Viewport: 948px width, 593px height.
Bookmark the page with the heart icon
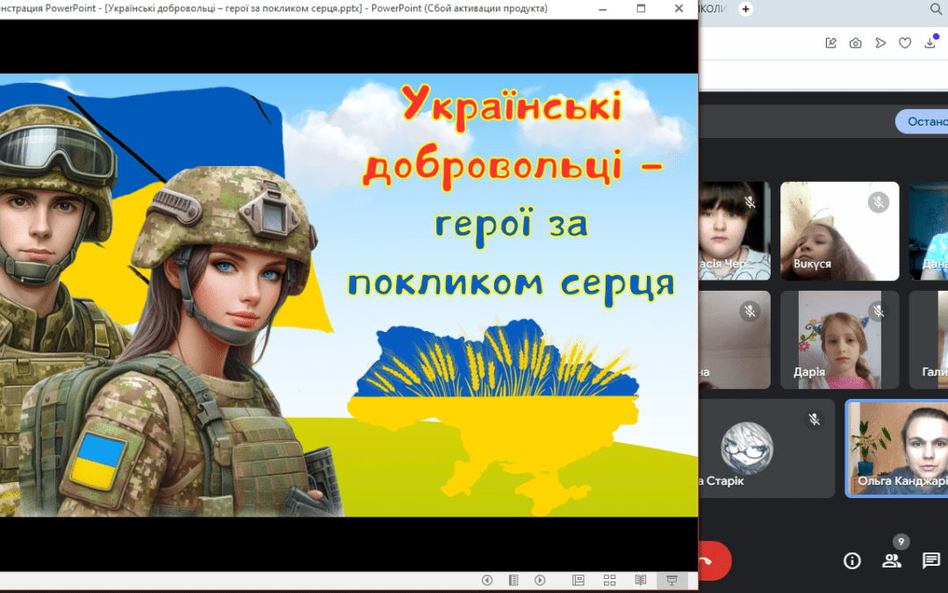pyautogui.click(x=905, y=43)
